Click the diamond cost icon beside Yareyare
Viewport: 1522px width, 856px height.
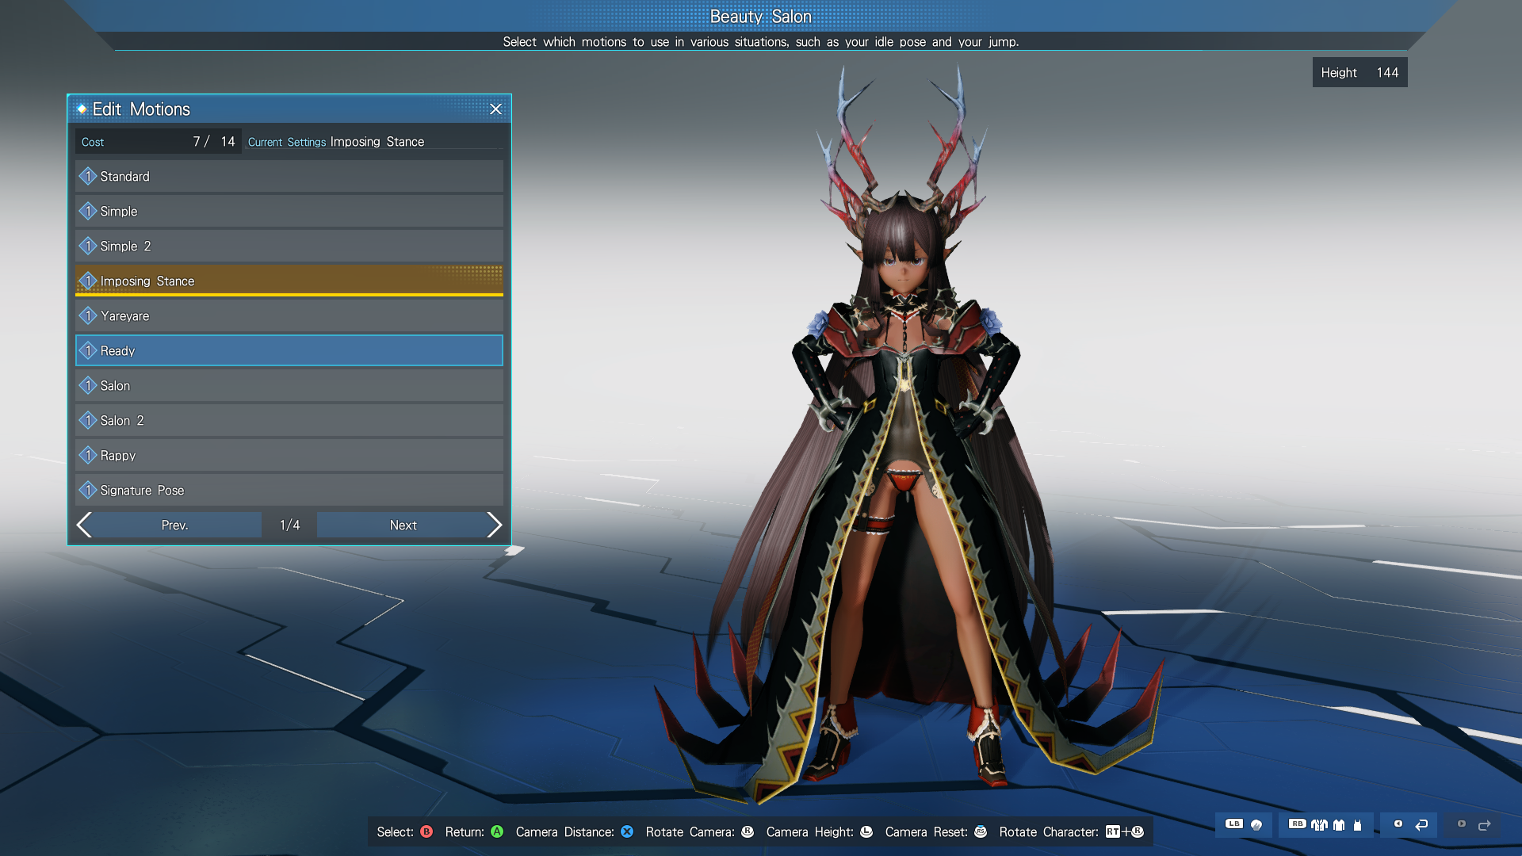point(88,315)
